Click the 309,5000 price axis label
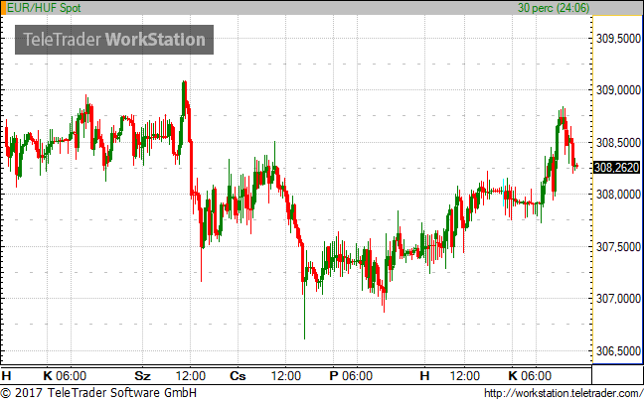This screenshot has width=644, height=402. [x=618, y=39]
